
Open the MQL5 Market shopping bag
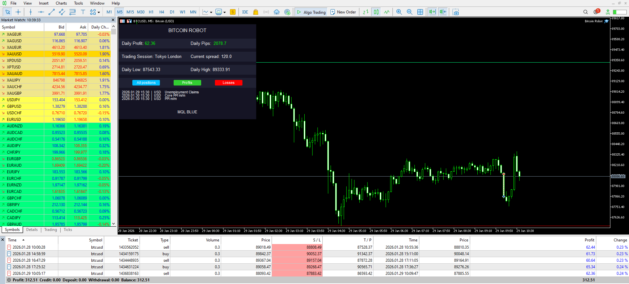click(x=256, y=12)
